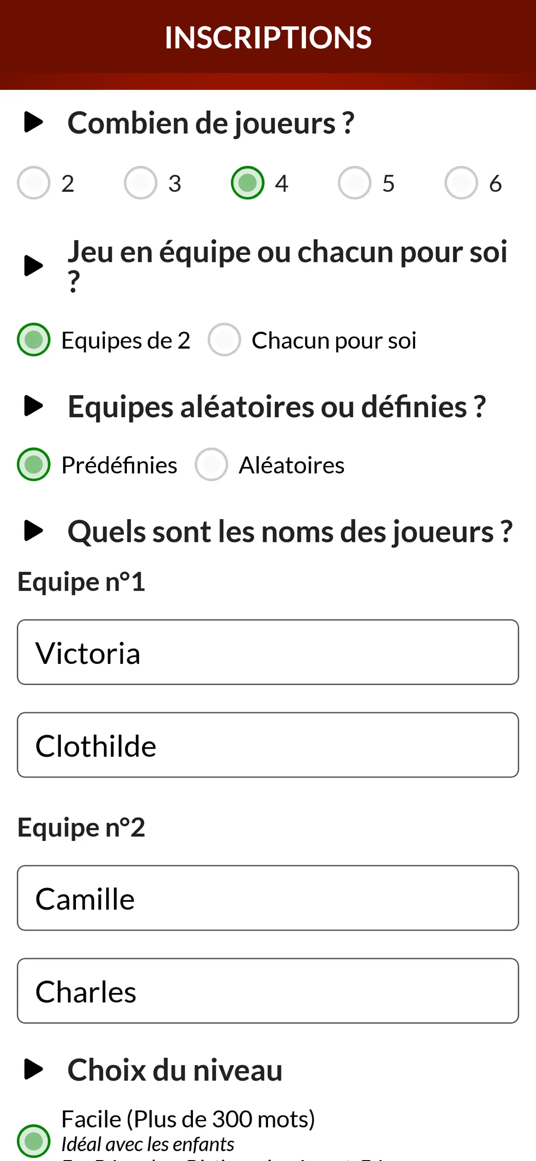The height and width of the screenshot is (1161, 536).
Task: Select Aléatoires teams option
Action: 211,464
